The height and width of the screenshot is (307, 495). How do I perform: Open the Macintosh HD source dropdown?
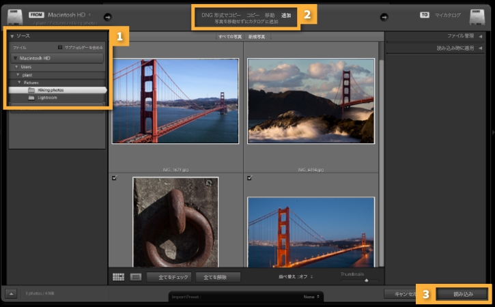[x=69, y=15]
